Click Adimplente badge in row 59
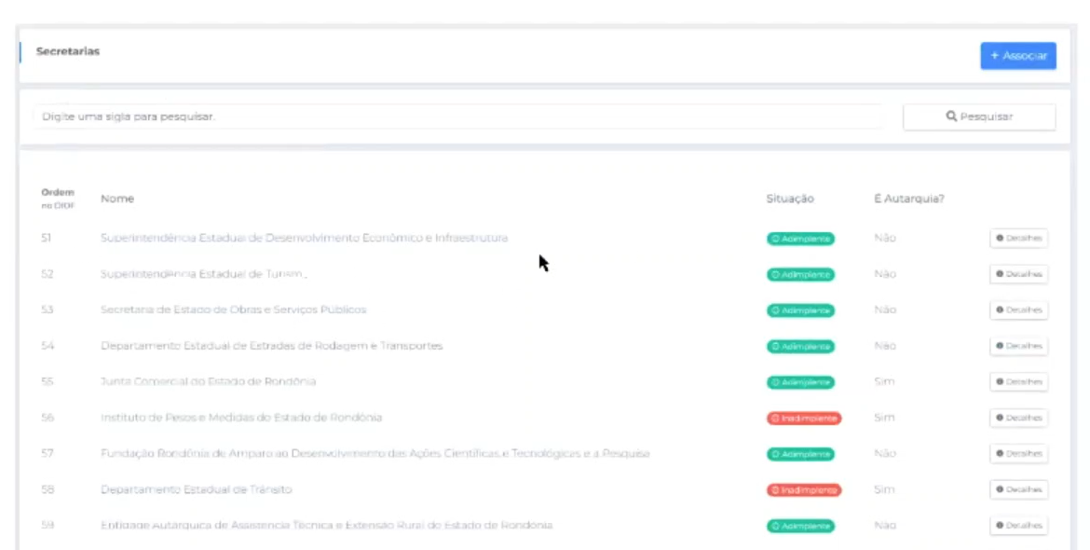Image resolution: width=1090 pixels, height=550 pixels. (x=801, y=526)
